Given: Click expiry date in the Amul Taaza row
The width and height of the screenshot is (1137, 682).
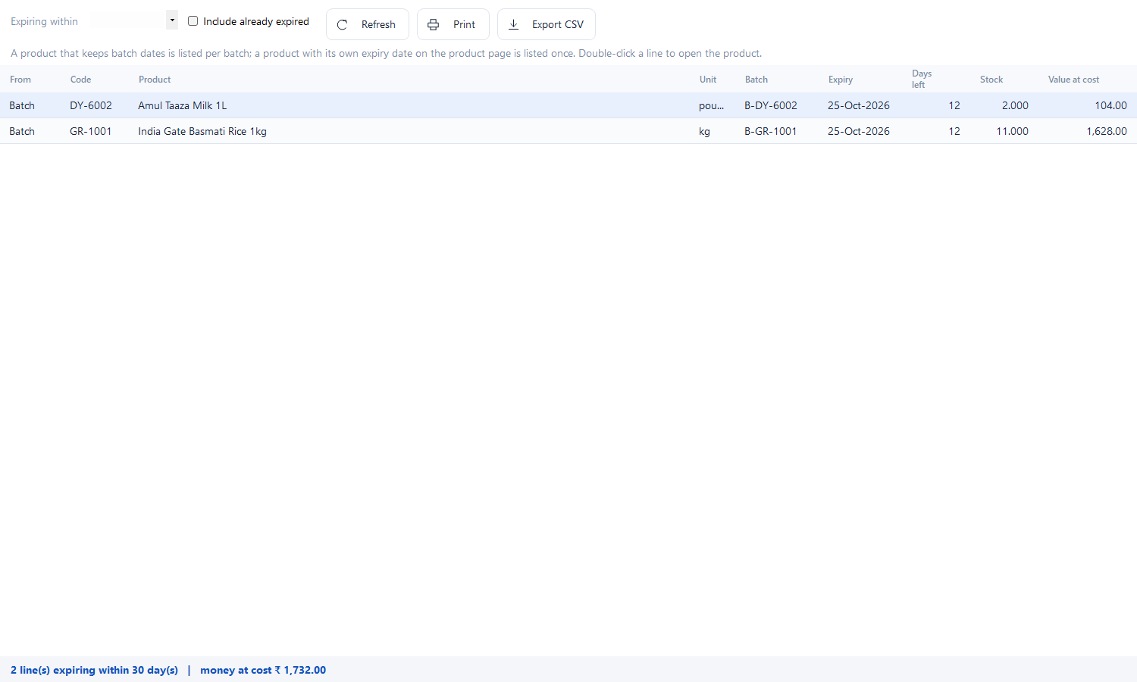Looking at the screenshot, I should (x=859, y=105).
